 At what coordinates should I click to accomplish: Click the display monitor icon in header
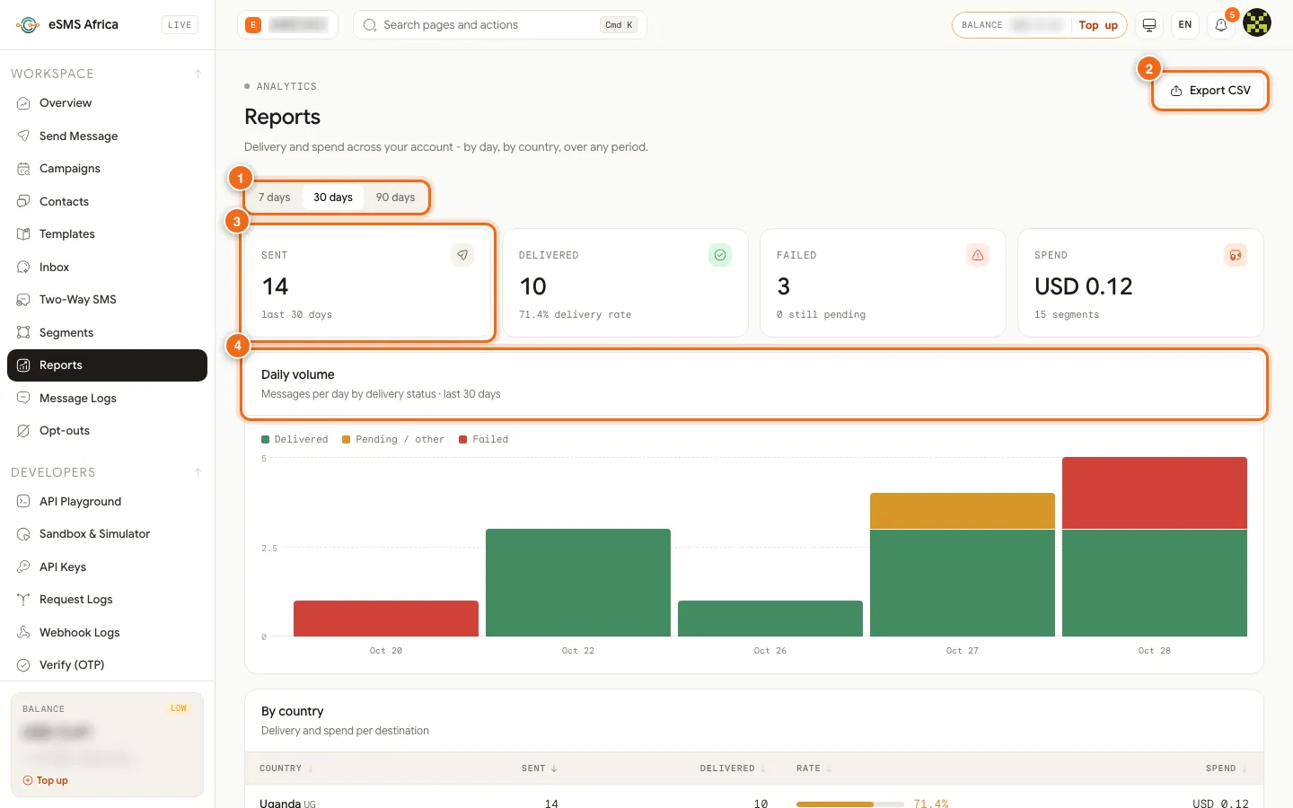click(1149, 25)
